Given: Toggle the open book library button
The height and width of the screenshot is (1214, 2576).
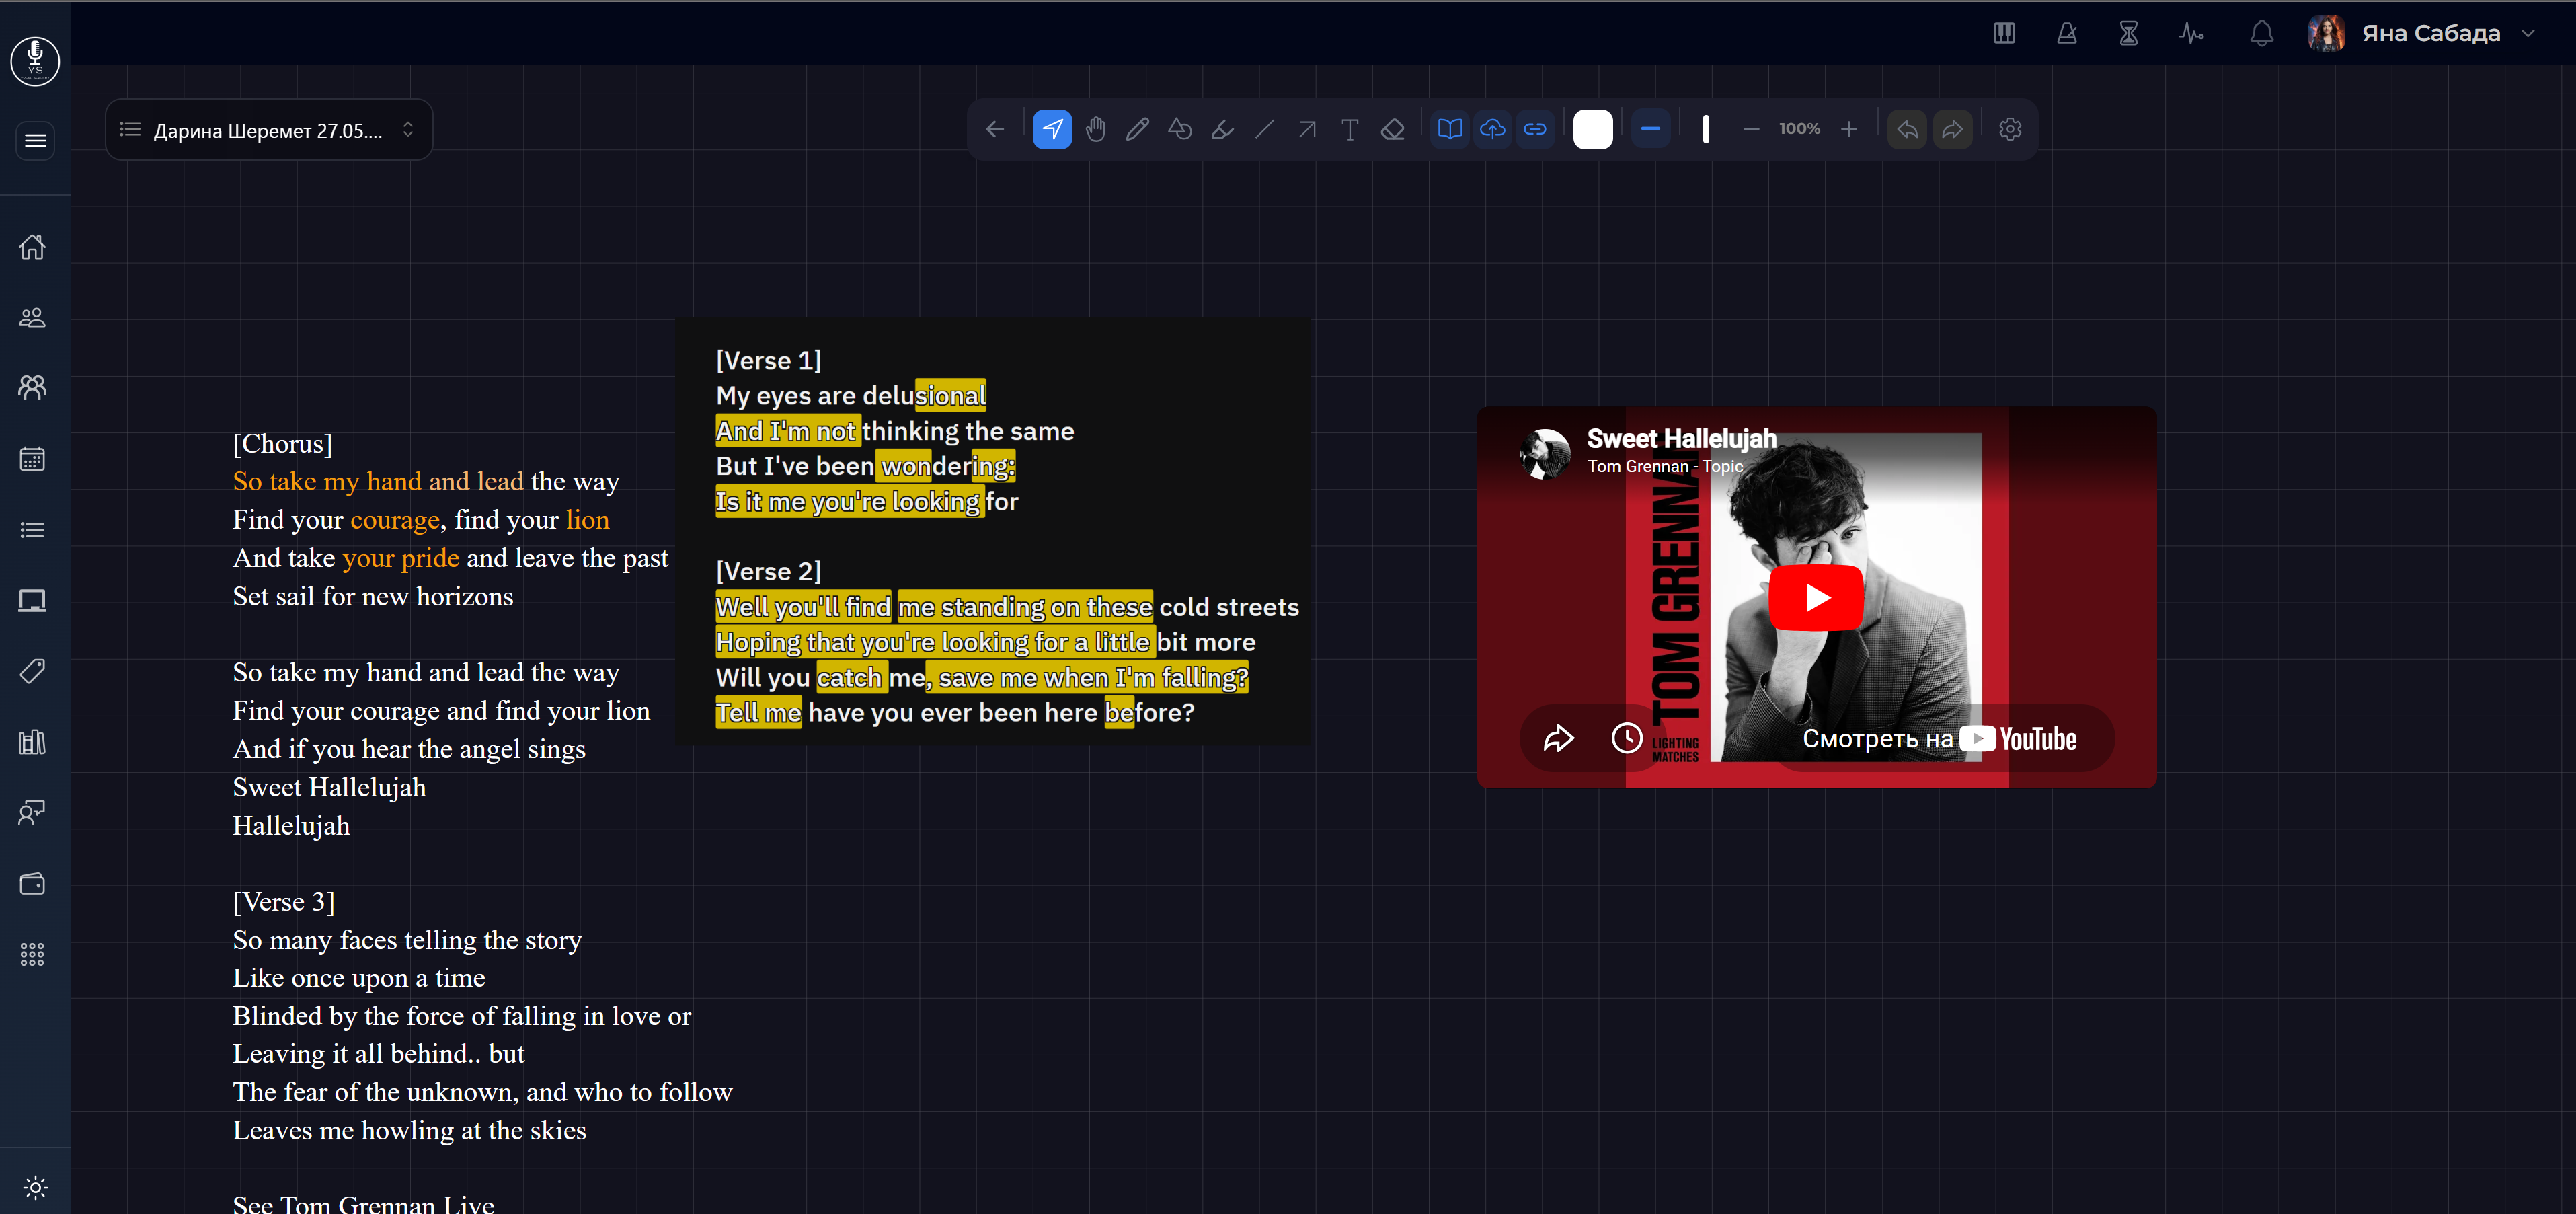Looking at the screenshot, I should 1450,129.
